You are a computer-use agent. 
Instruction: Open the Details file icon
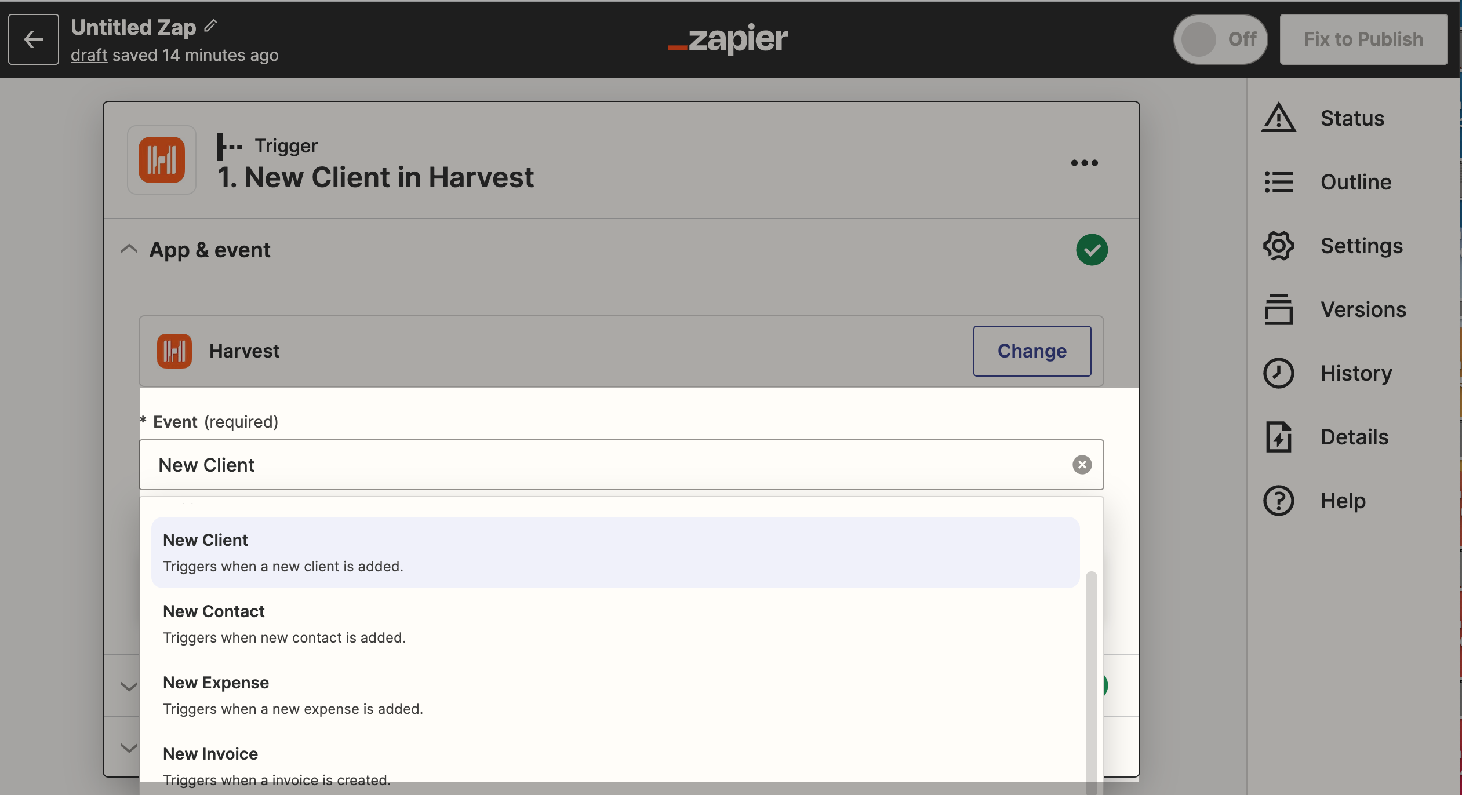pyautogui.click(x=1278, y=437)
